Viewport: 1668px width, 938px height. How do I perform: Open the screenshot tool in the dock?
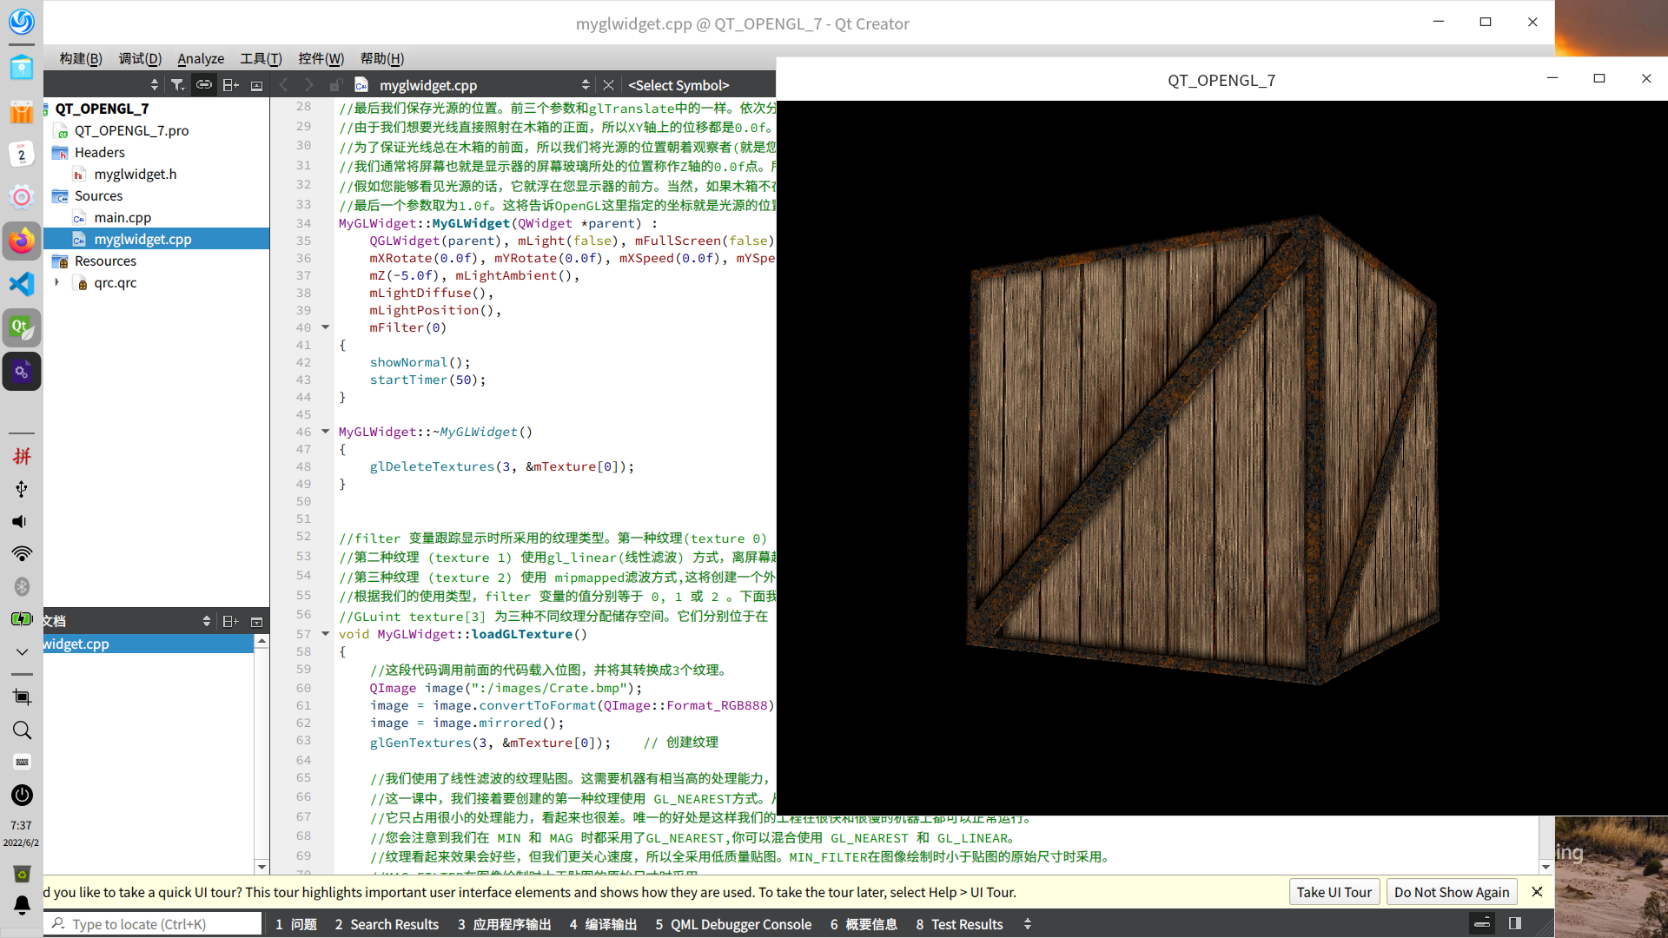[22, 697]
